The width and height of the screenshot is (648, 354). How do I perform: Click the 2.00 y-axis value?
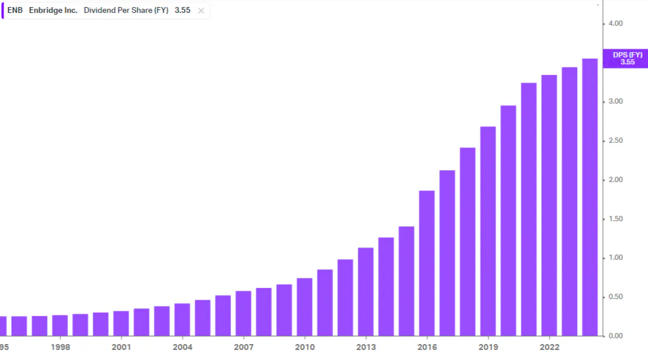(x=615, y=180)
